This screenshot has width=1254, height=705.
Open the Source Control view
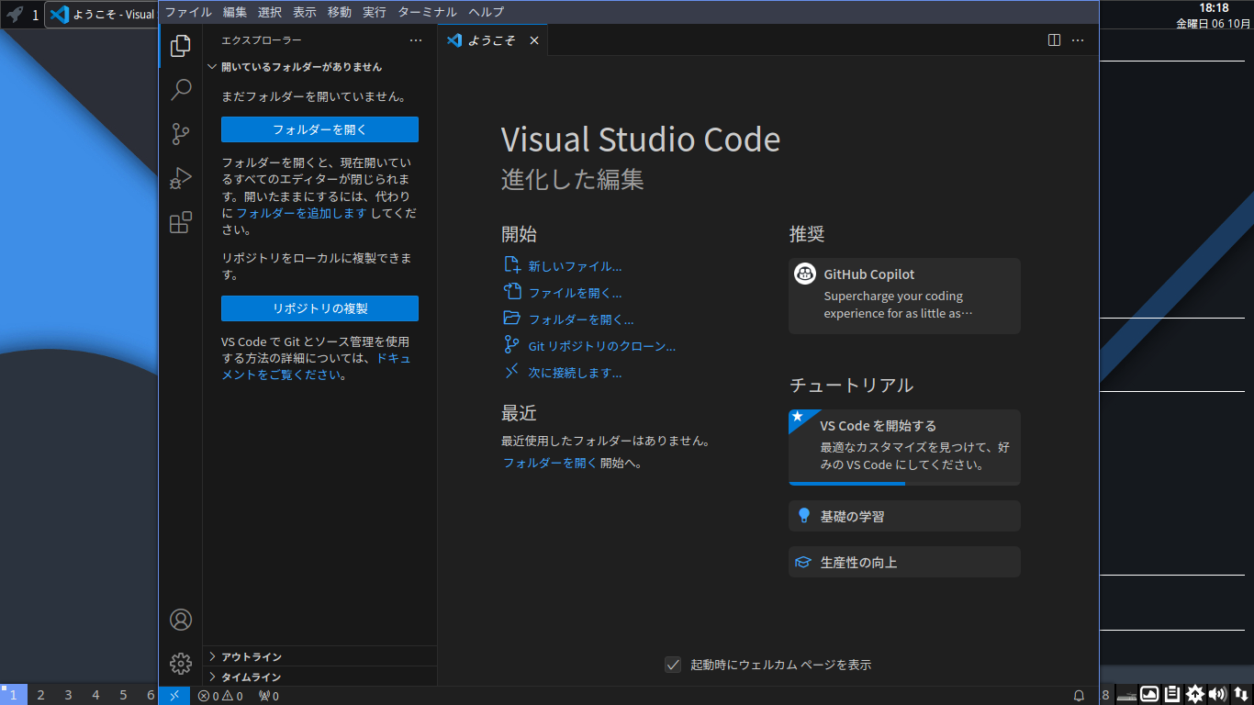tap(181, 134)
